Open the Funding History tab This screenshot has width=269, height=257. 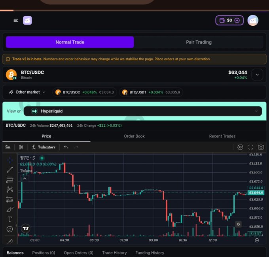point(150,253)
